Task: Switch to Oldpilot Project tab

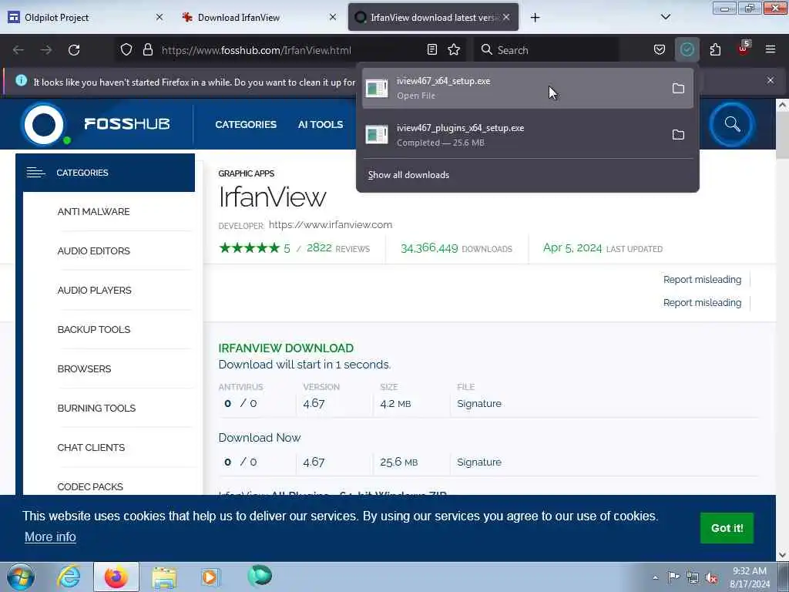Action: 86,17
